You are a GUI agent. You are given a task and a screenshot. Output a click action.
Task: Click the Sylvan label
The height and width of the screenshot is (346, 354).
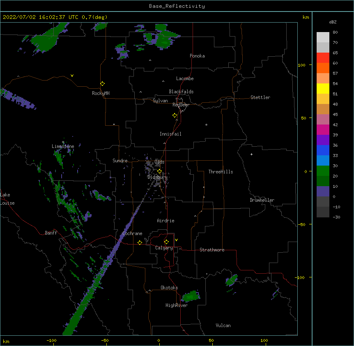tap(160, 101)
